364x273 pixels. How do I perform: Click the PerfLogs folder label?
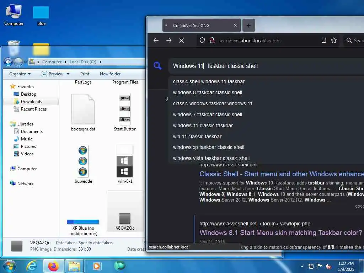(83, 82)
